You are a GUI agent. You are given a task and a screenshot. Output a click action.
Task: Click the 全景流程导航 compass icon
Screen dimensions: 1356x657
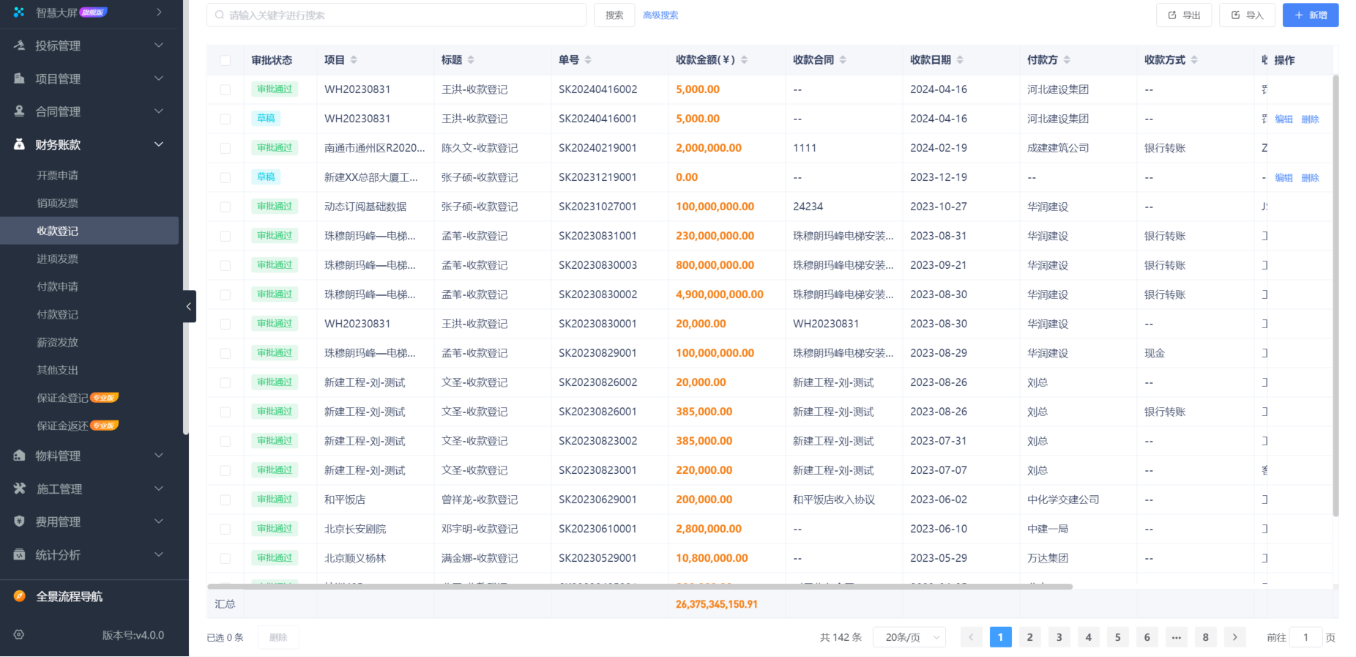(x=20, y=596)
